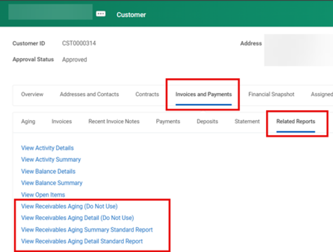Click View Receivables Aging Summary Standard Report
Viewport: 333px width, 252px height.
click(x=87, y=230)
